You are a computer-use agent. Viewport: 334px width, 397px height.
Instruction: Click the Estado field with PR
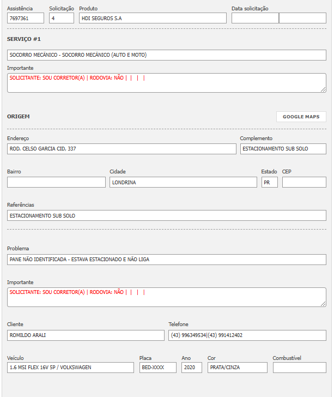click(269, 182)
